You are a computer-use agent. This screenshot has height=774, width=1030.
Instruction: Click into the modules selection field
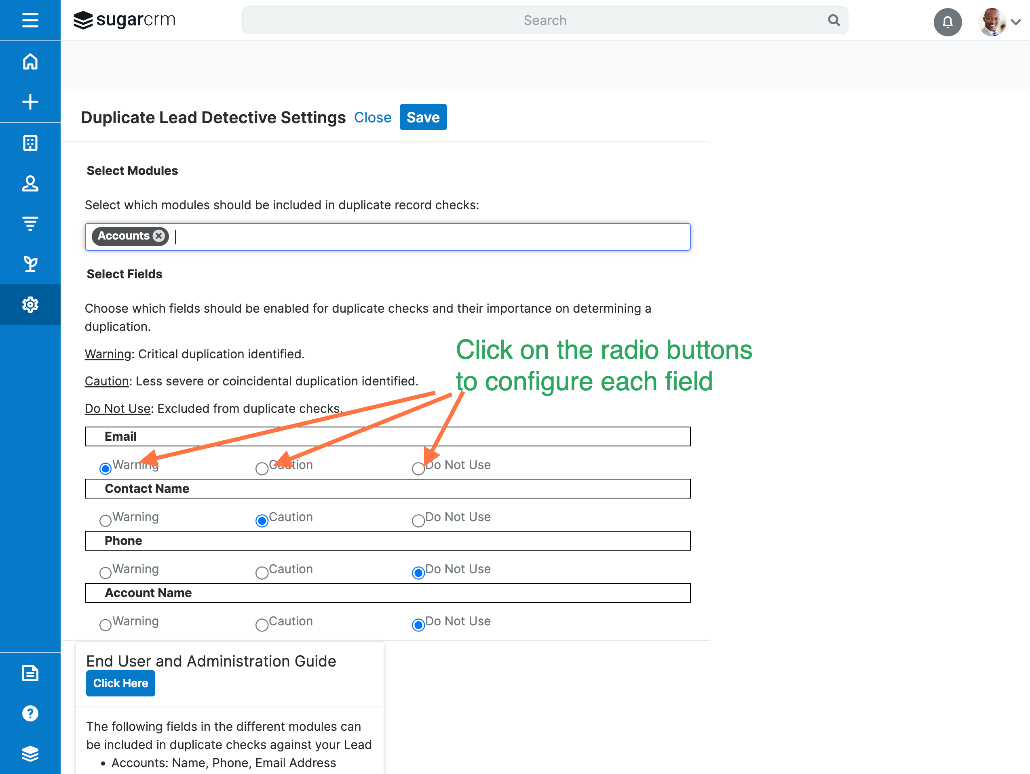click(x=387, y=236)
